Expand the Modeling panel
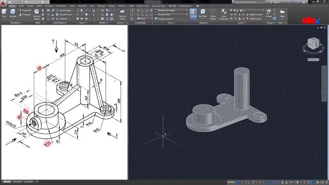This screenshot has height=185, width=329. click(16, 23)
